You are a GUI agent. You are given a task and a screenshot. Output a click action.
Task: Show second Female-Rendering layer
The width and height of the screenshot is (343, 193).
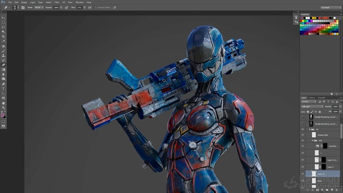[x=303, y=124]
